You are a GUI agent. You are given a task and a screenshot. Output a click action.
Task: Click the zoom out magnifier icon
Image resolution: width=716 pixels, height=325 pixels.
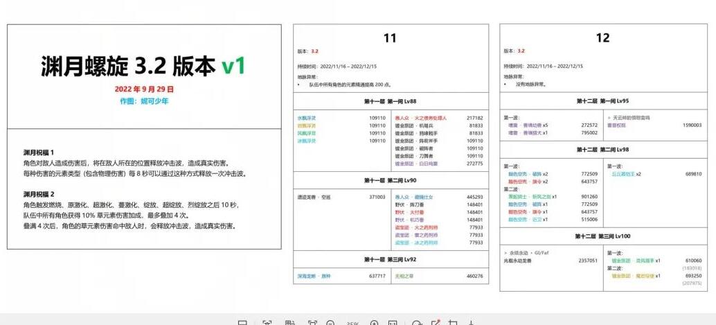pyautogui.click(x=330, y=324)
